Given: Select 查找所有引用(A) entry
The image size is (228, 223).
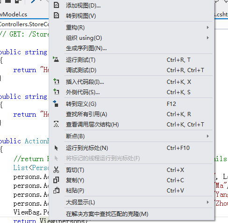Looking at the screenshot, I should [x=132, y=114].
